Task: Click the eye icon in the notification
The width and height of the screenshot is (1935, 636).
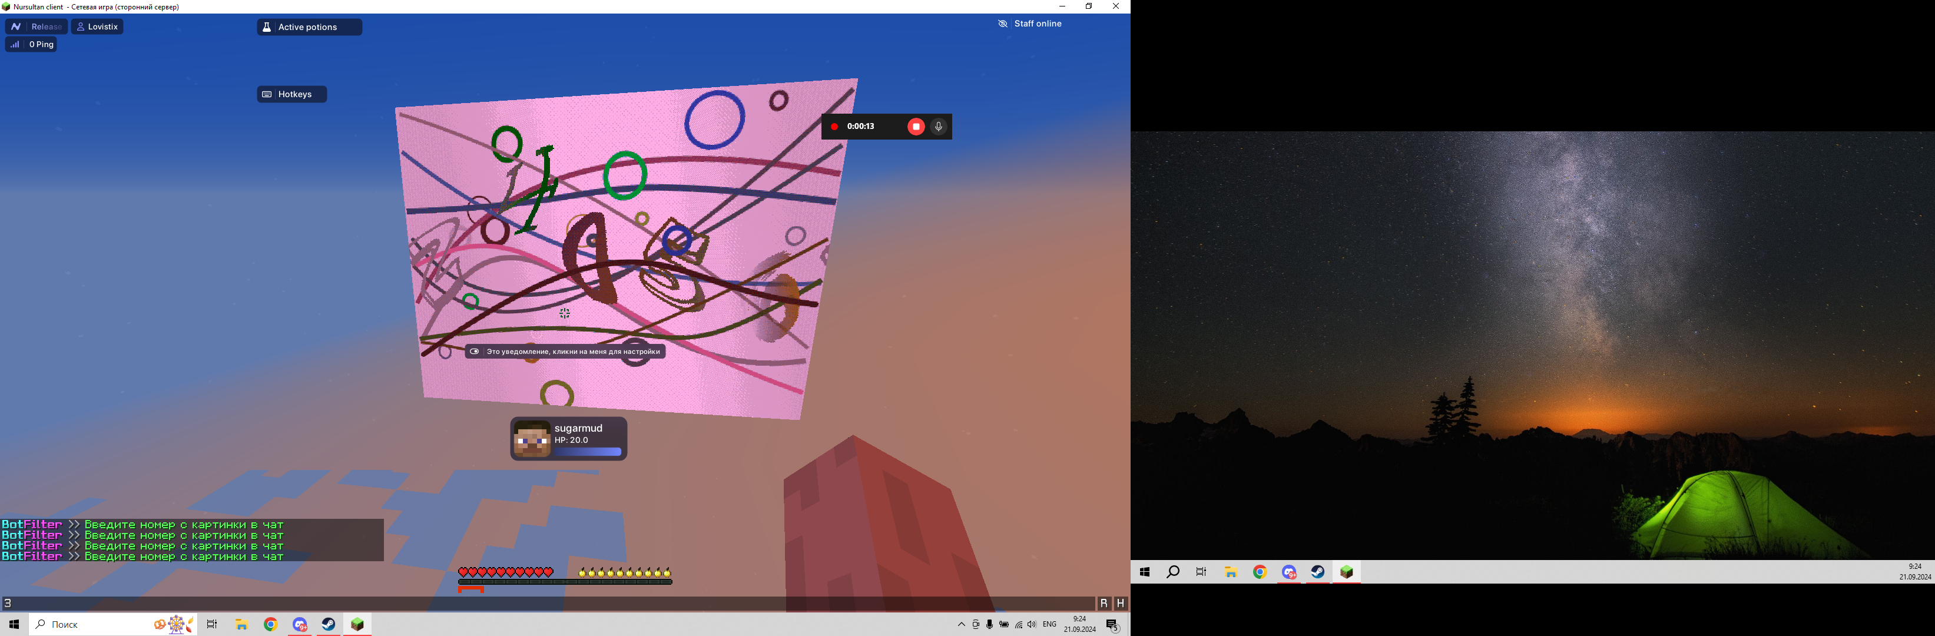Action: [474, 352]
